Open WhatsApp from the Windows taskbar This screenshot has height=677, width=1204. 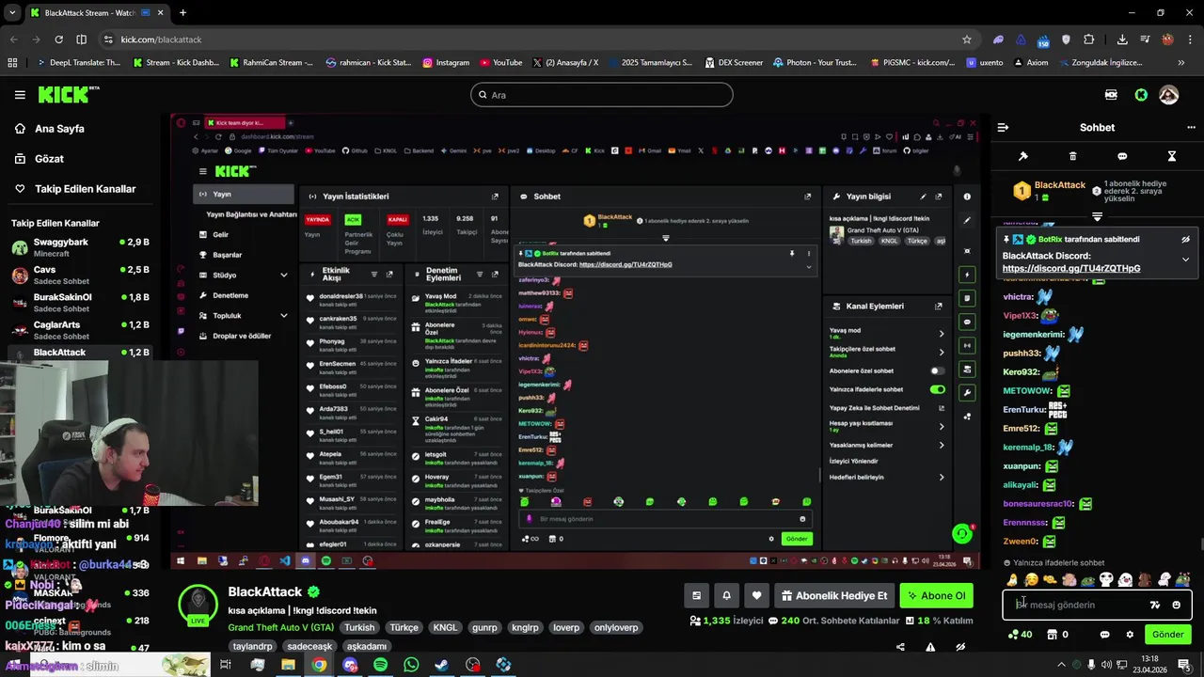[411, 665]
